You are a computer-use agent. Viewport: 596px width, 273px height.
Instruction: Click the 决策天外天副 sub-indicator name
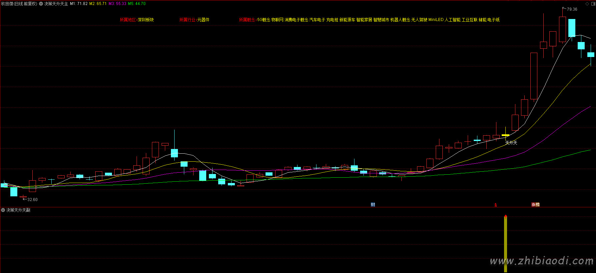[x=18, y=210]
